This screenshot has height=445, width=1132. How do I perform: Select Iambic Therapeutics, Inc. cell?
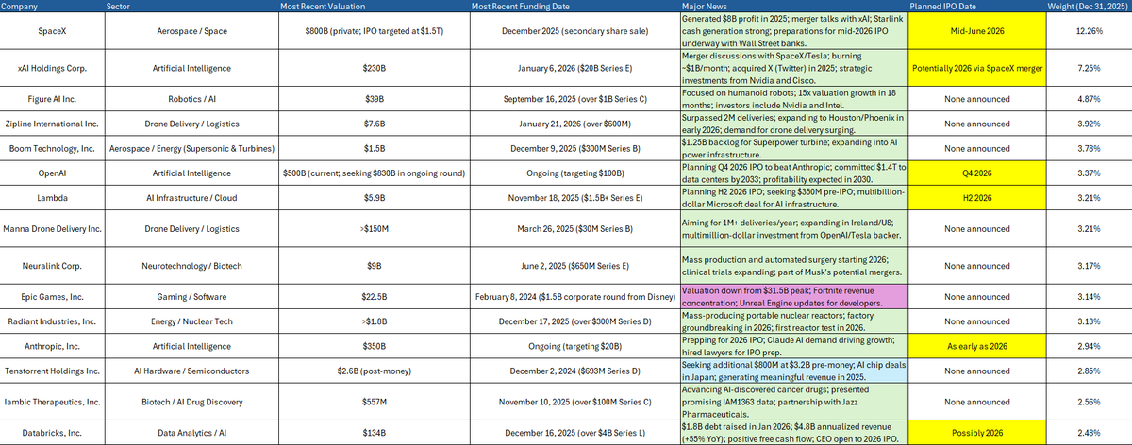coord(53,402)
